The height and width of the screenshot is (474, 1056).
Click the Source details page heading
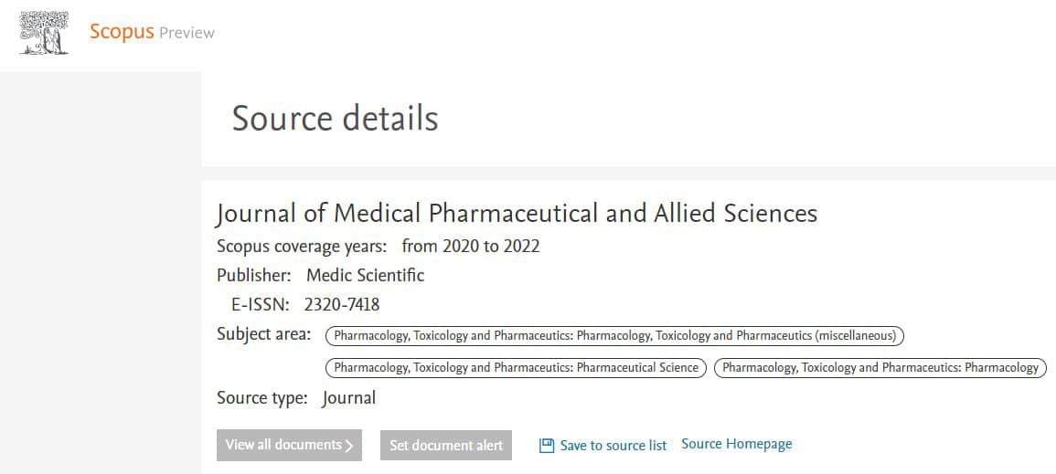pyautogui.click(x=335, y=119)
